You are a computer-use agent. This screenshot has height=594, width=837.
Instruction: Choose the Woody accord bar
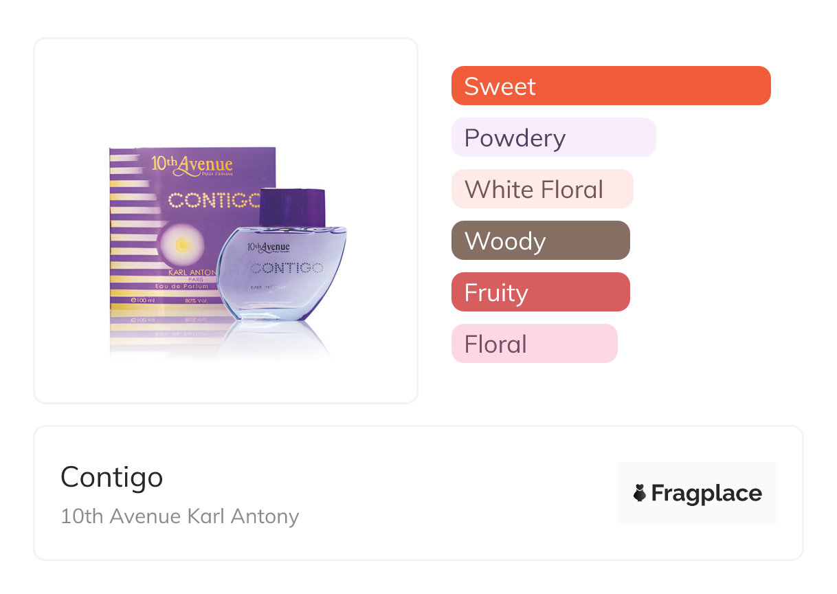pos(540,241)
